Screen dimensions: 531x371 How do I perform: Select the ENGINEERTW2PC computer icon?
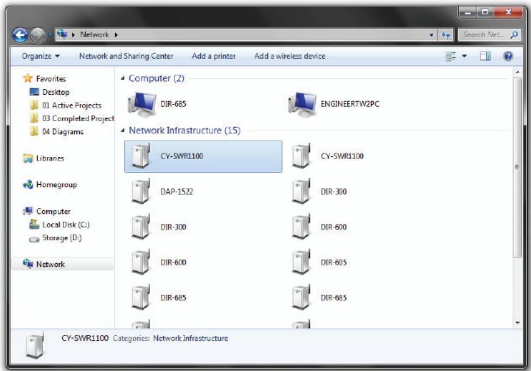click(302, 104)
